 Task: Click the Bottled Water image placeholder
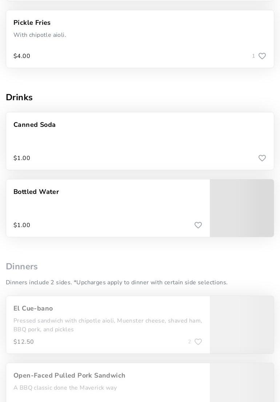242,208
